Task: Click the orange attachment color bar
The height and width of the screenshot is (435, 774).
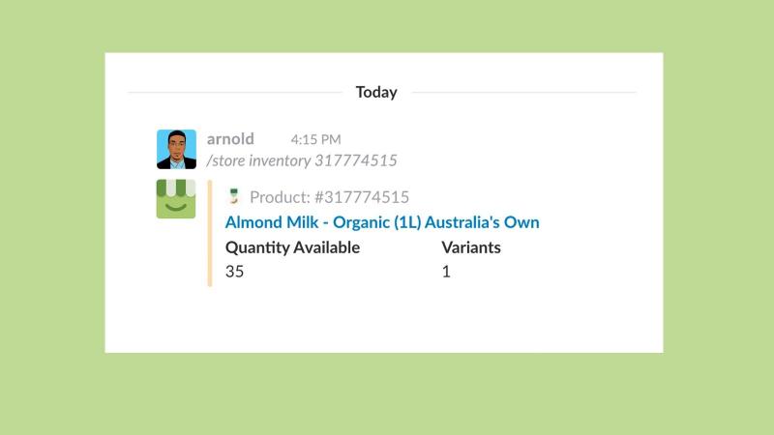Action: 210,233
